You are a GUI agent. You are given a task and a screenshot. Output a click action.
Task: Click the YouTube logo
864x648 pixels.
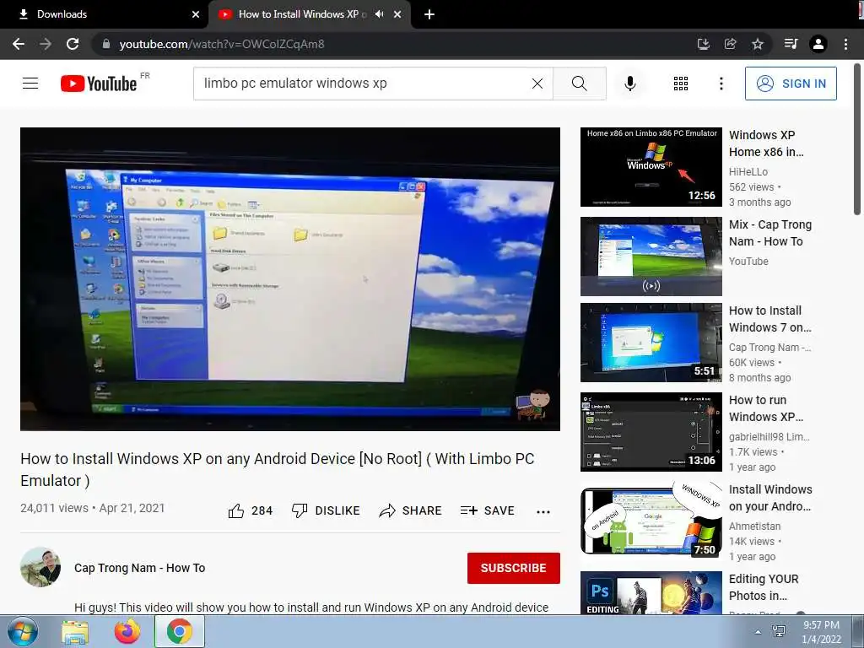point(99,84)
